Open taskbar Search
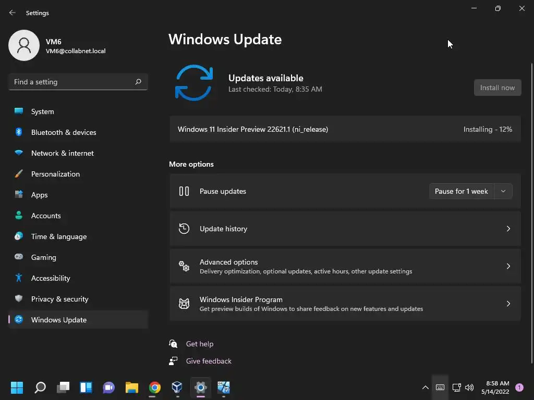 (40, 387)
